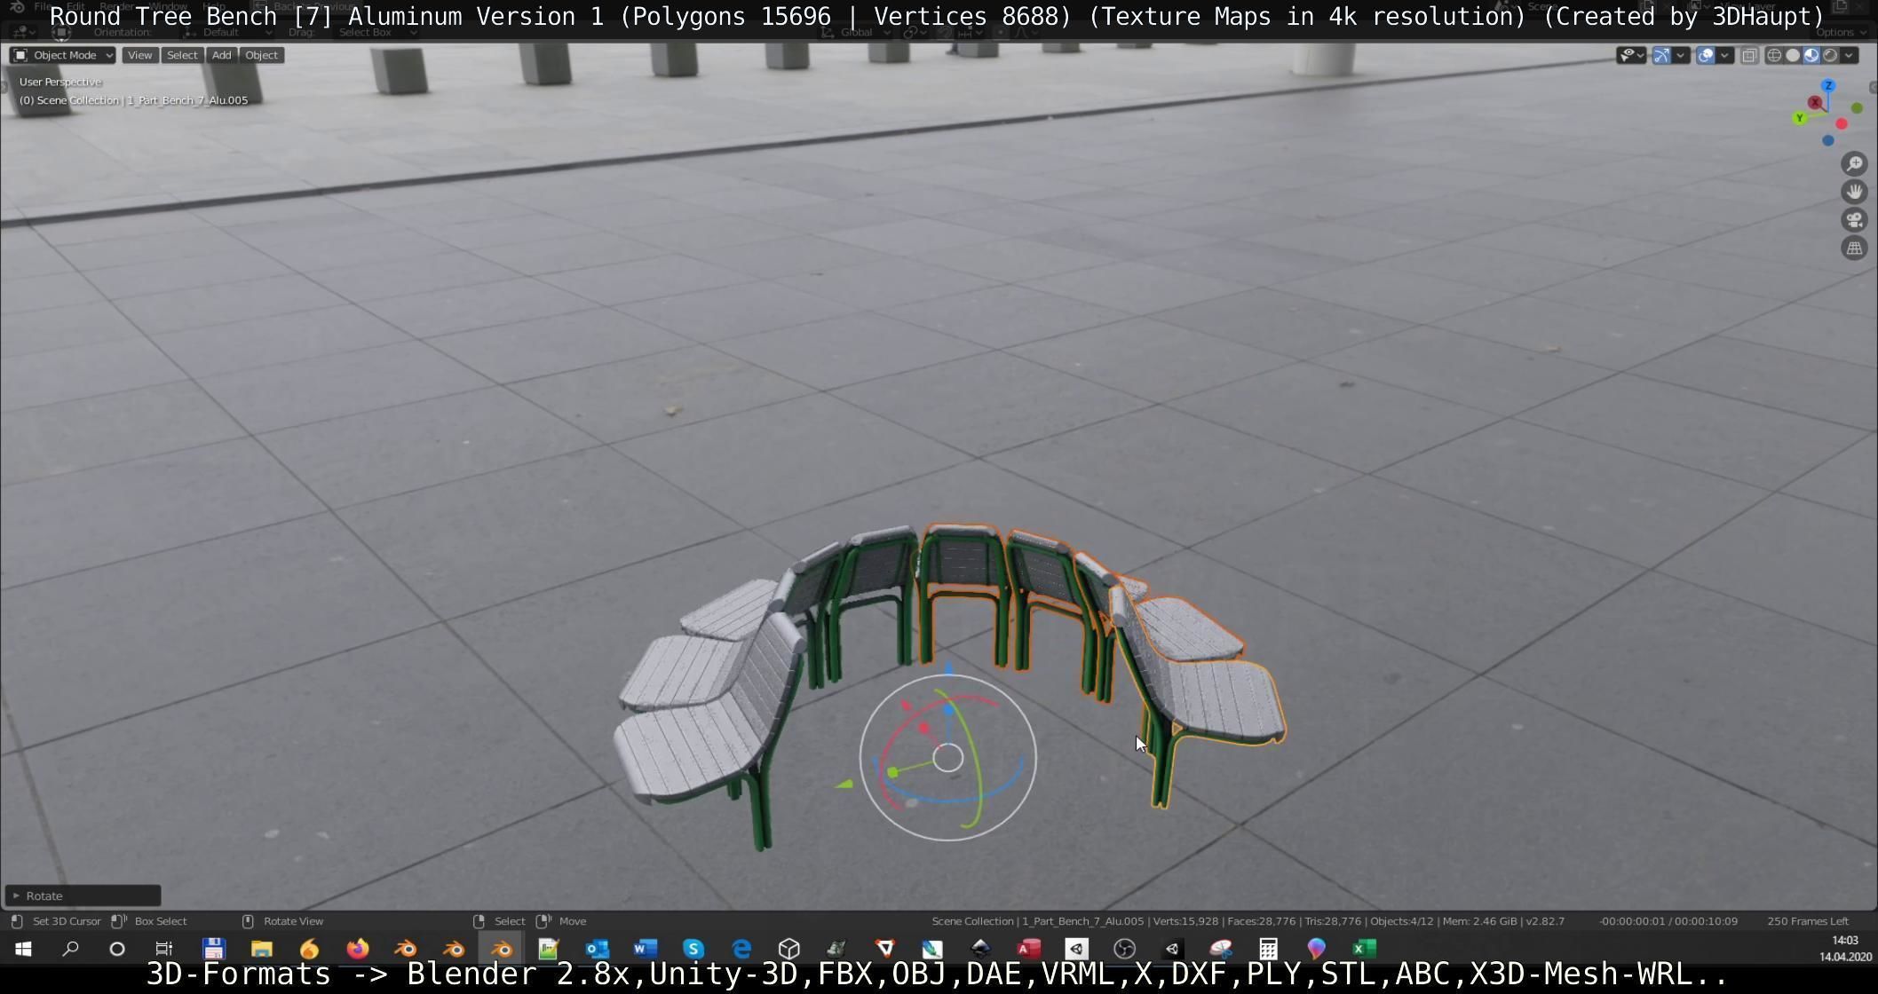The height and width of the screenshot is (994, 1878).
Task: Open Paint 3D from taskbar
Action: click(1316, 949)
